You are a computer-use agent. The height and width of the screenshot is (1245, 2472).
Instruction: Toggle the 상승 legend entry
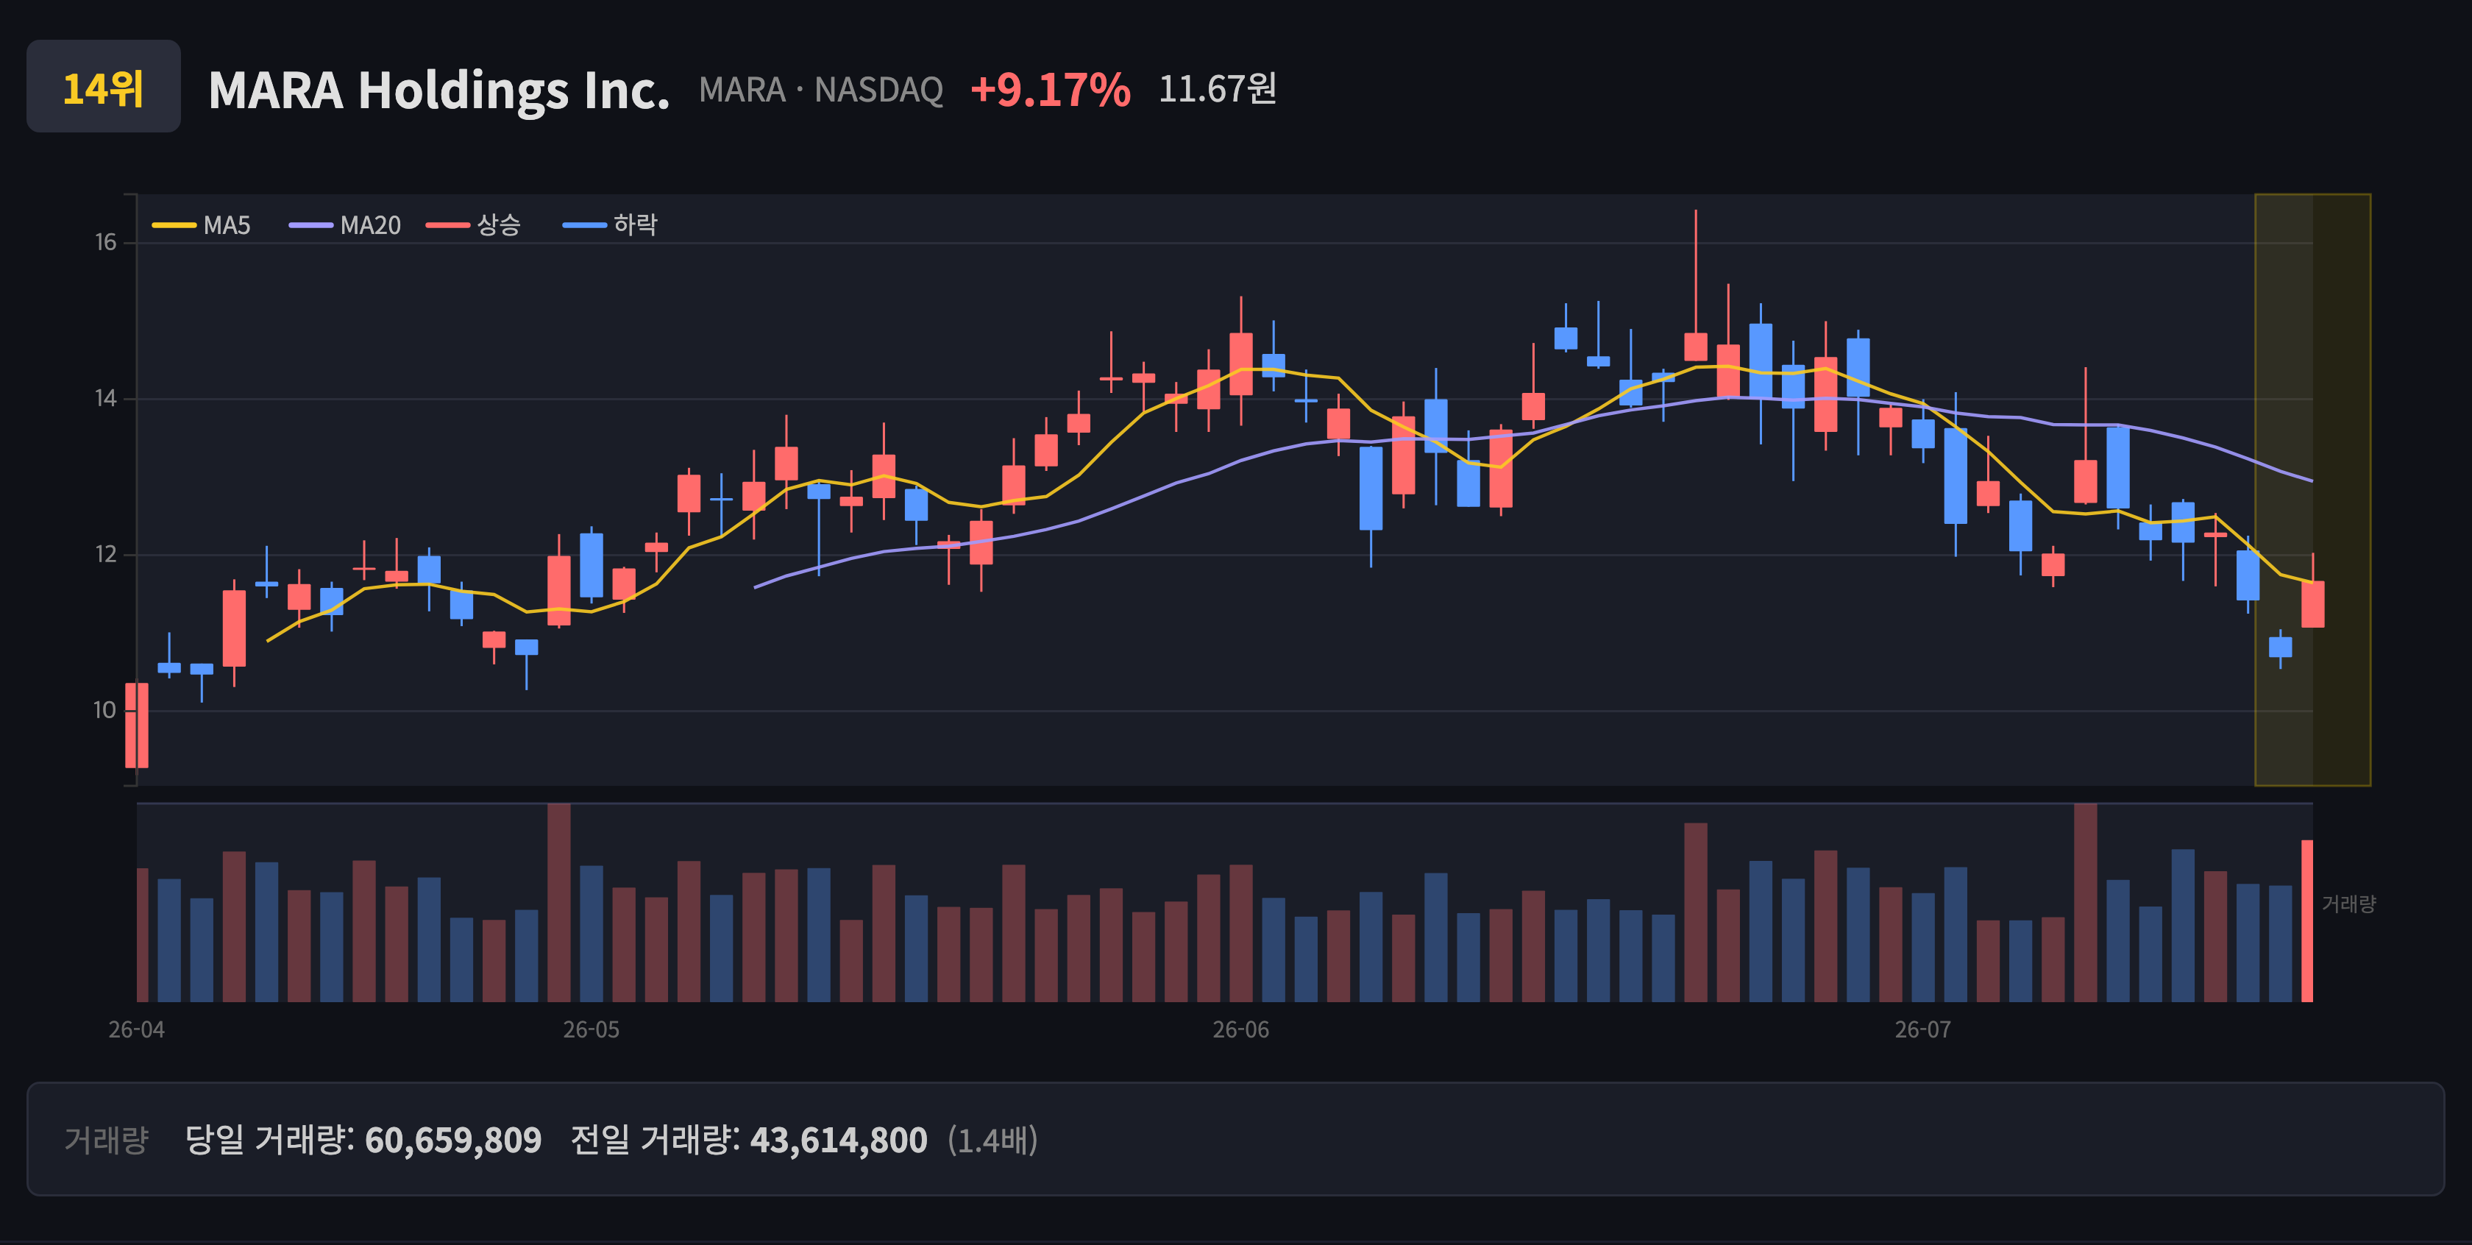tap(474, 224)
